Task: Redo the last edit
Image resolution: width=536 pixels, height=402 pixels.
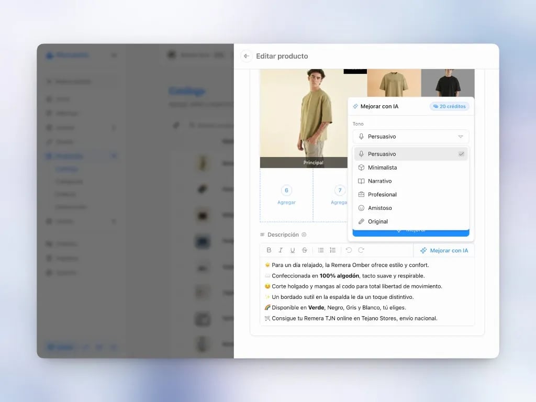Action: click(361, 250)
